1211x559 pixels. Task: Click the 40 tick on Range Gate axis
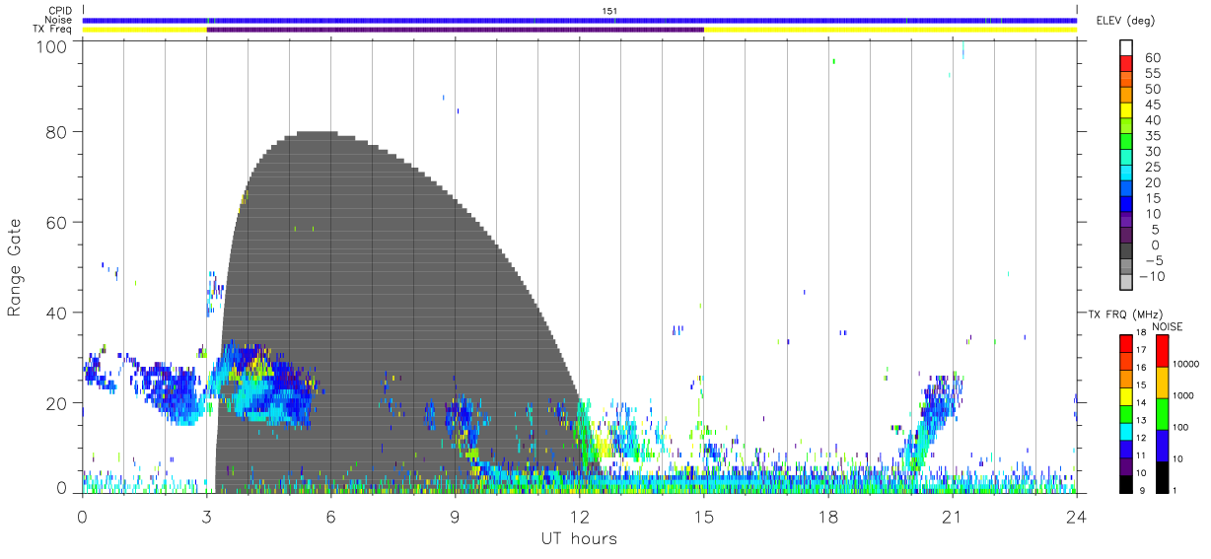click(56, 313)
